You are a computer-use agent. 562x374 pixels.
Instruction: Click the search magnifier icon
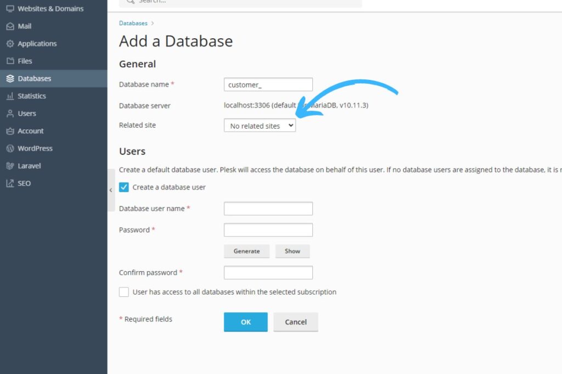[131, 2]
